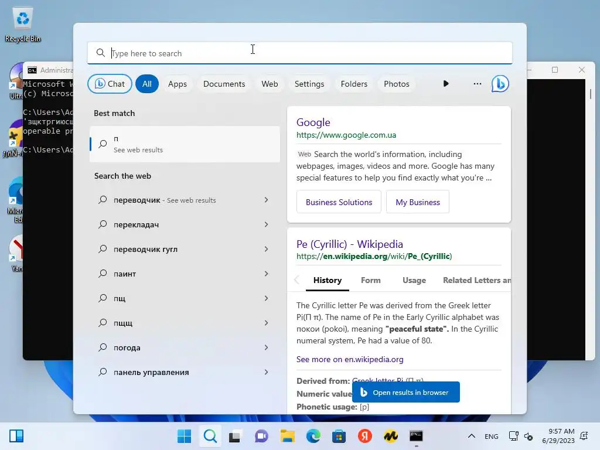
Task: Select the Form tab in Wikipedia card
Action: pyautogui.click(x=370, y=280)
